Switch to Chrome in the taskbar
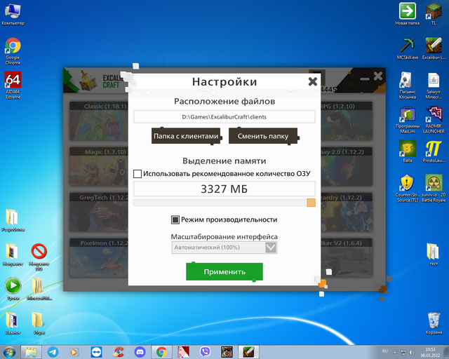This screenshot has width=449, height=359. (x=161, y=352)
